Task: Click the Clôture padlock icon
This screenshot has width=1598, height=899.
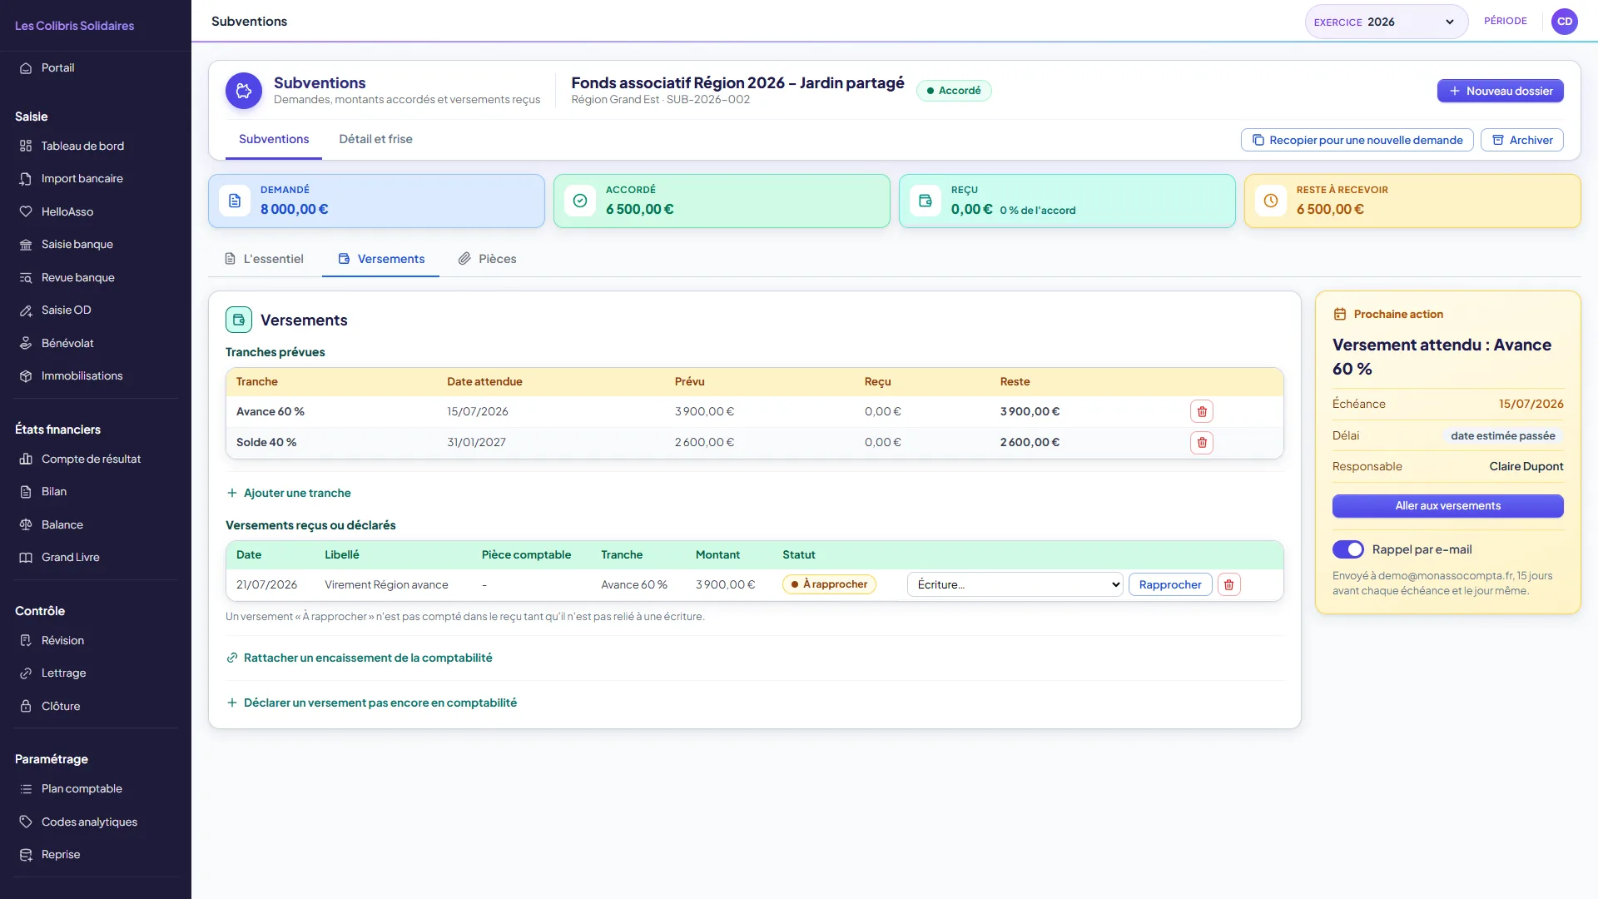Action: 26,707
